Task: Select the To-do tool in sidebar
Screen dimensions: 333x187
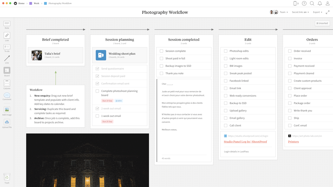Action: [7, 48]
